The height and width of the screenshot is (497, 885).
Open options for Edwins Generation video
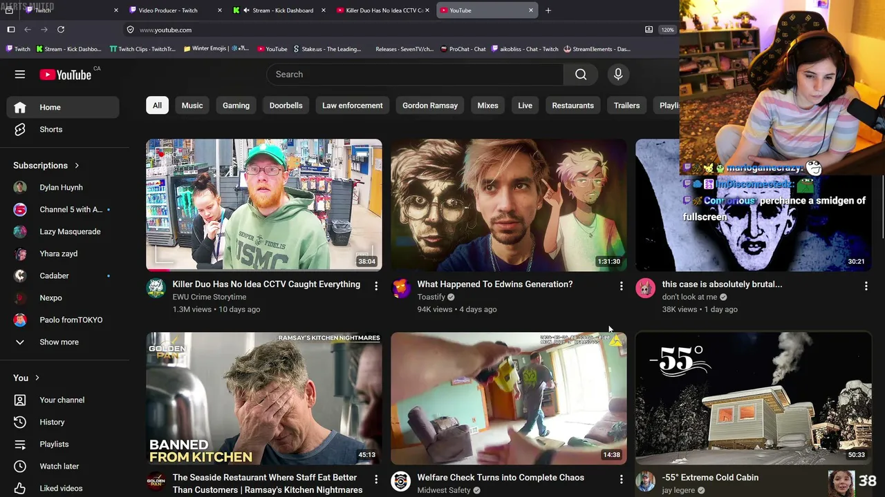pos(621,286)
